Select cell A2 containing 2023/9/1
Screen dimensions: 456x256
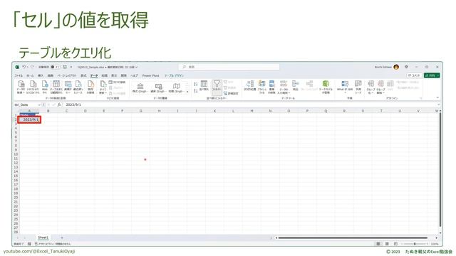[x=29, y=119]
